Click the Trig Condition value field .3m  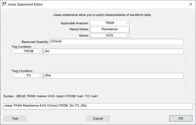point(113,51)
